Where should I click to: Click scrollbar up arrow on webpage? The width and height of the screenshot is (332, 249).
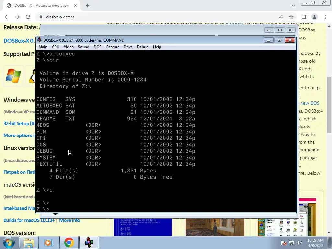tap(329, 26)
